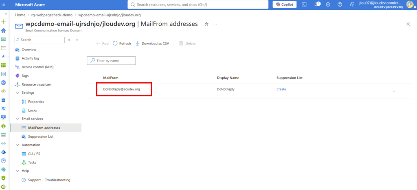Open the Azure portal waffle menu
The image size is (417, 190).
point(3,5)
